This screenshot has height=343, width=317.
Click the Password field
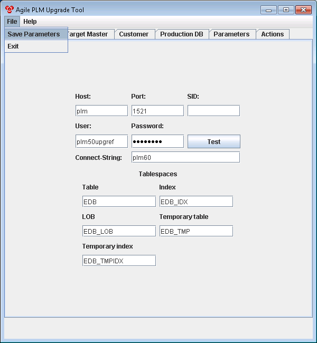158,141
